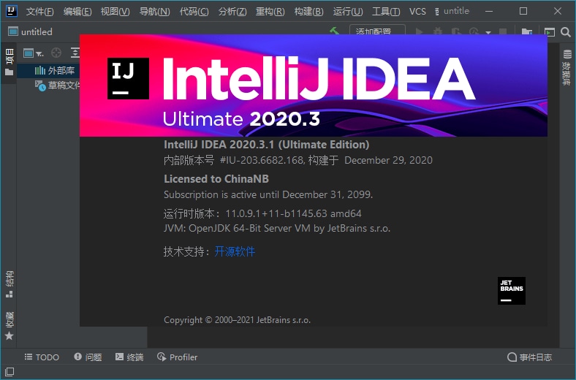Open the 数据库 database tool window

click(x=567, y=67)
